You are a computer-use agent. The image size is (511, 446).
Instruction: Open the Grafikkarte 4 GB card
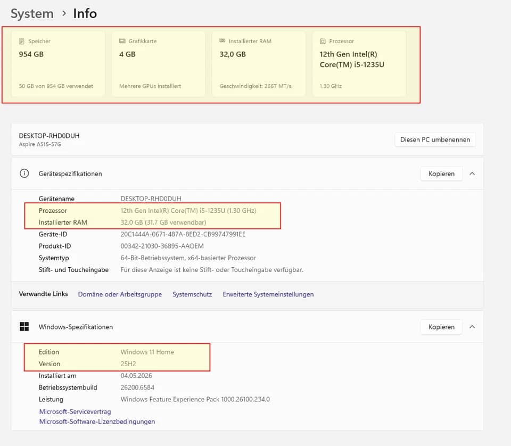[x=159, y=63]
